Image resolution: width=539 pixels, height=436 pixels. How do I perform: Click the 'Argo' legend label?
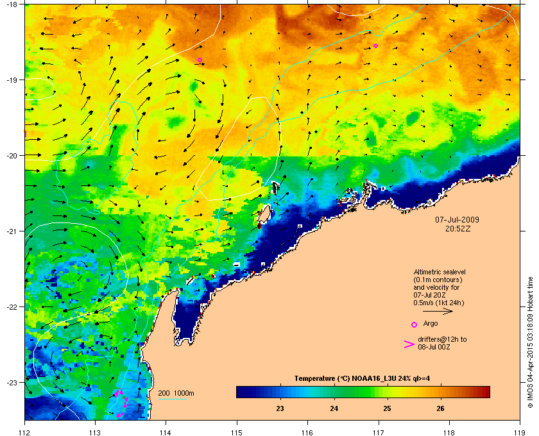pos(431,323)
